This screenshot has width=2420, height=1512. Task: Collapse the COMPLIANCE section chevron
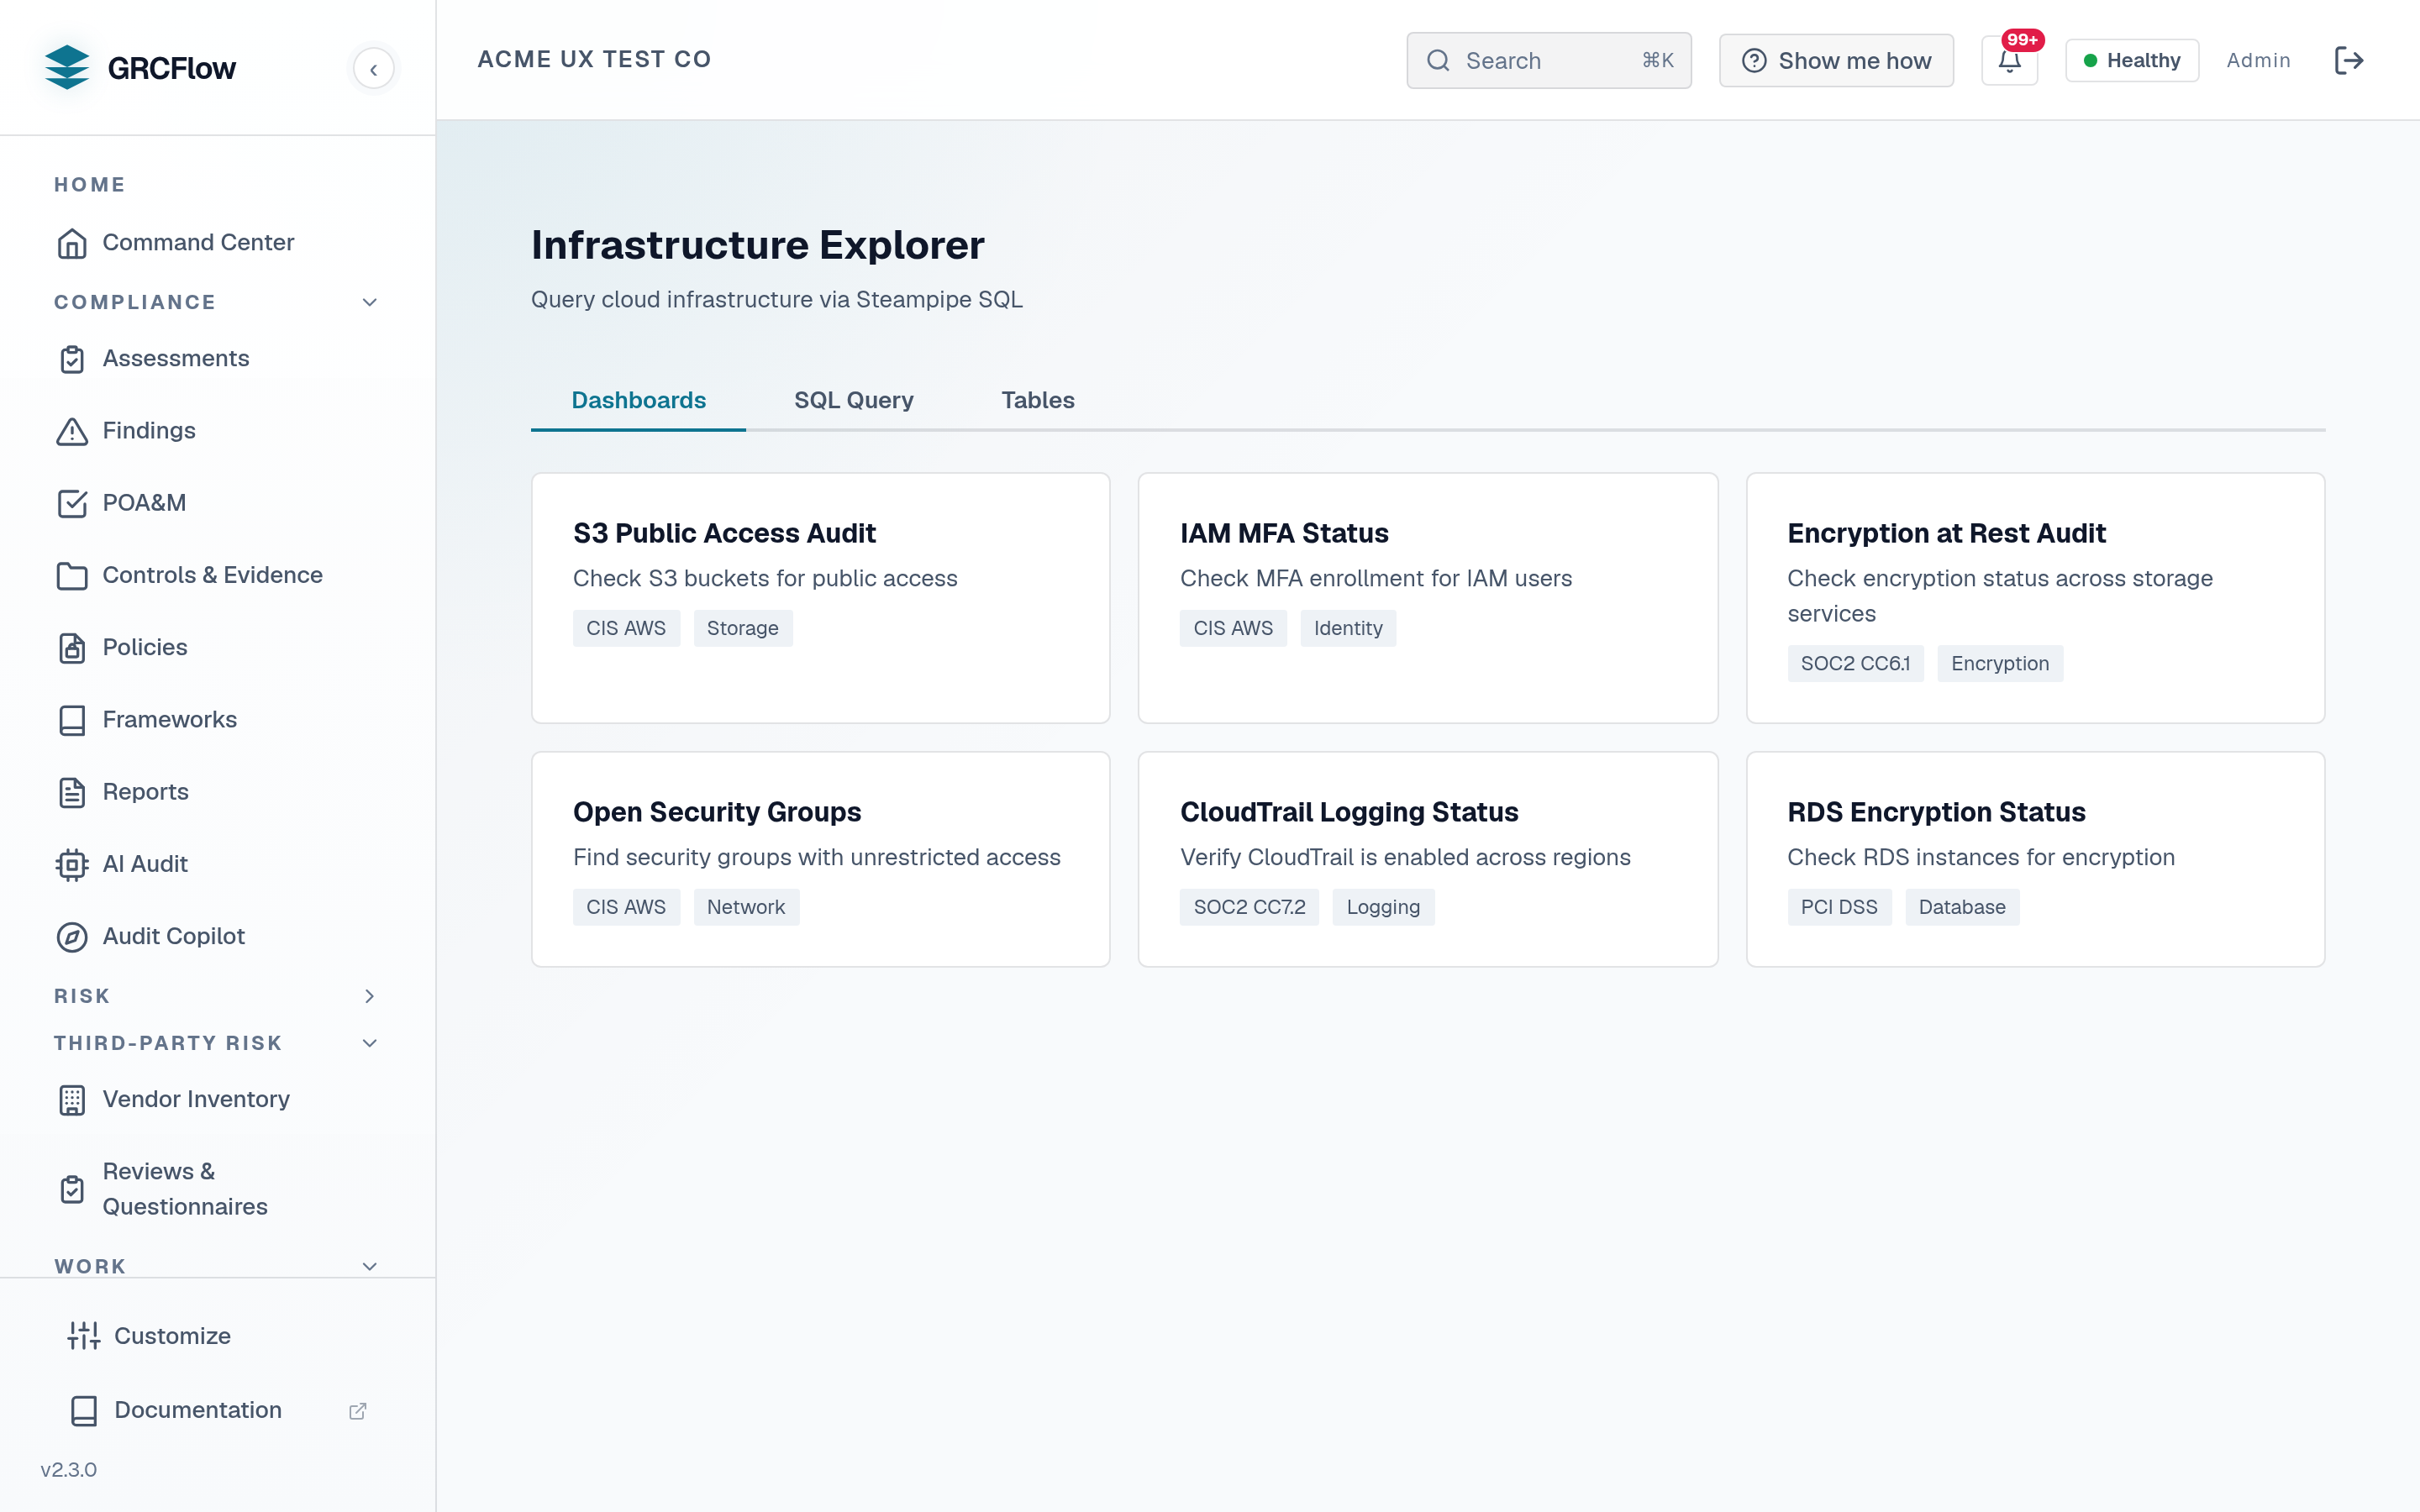[x=370, y=302]
